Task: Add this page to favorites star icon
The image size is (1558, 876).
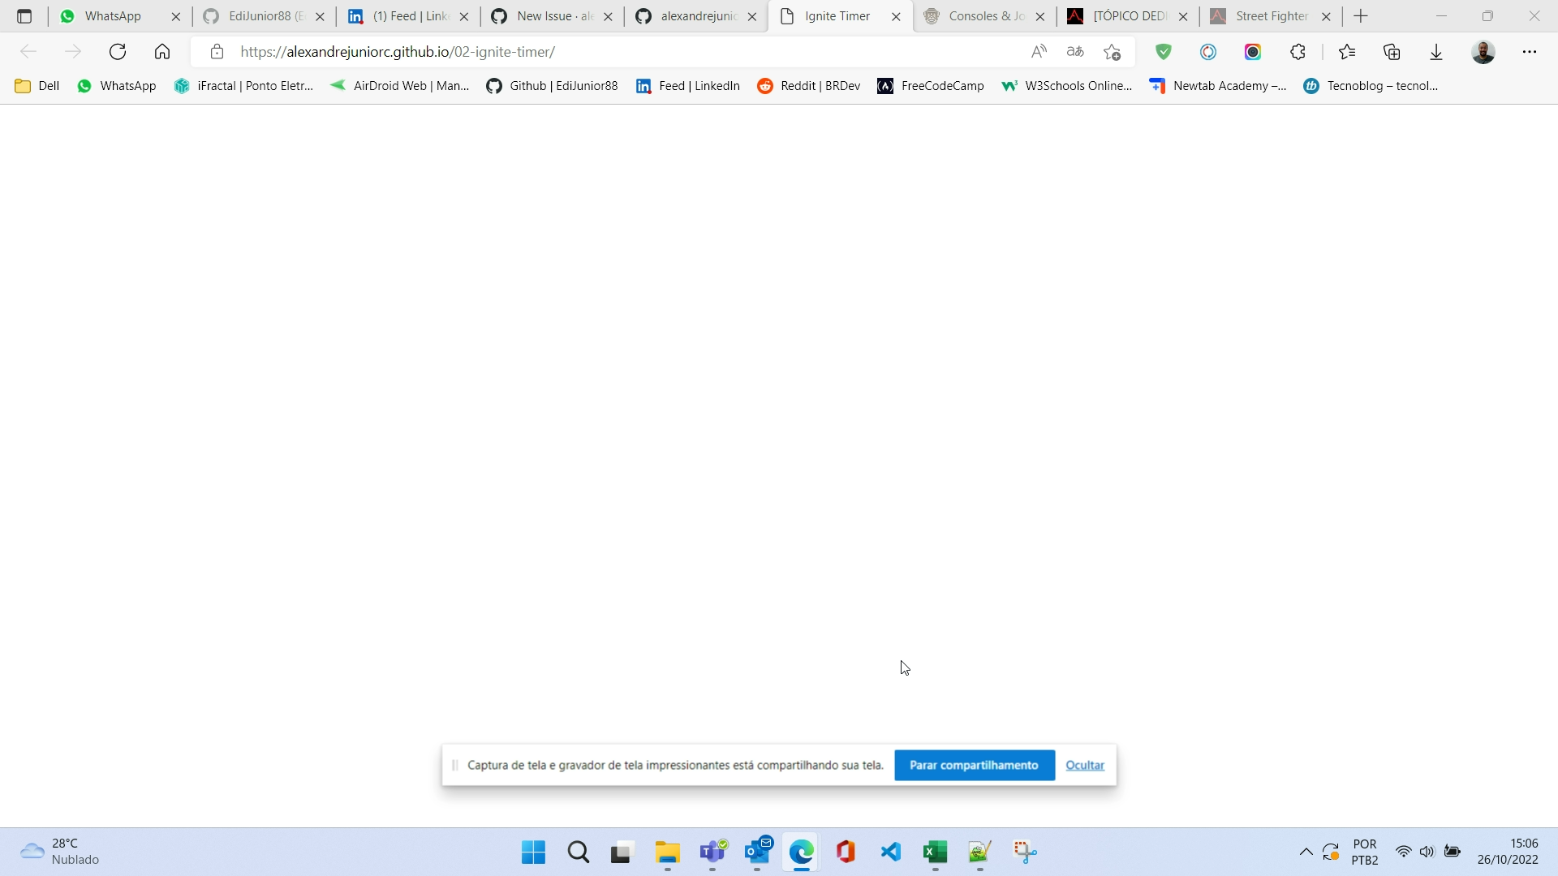Action: coord(1112,52)
